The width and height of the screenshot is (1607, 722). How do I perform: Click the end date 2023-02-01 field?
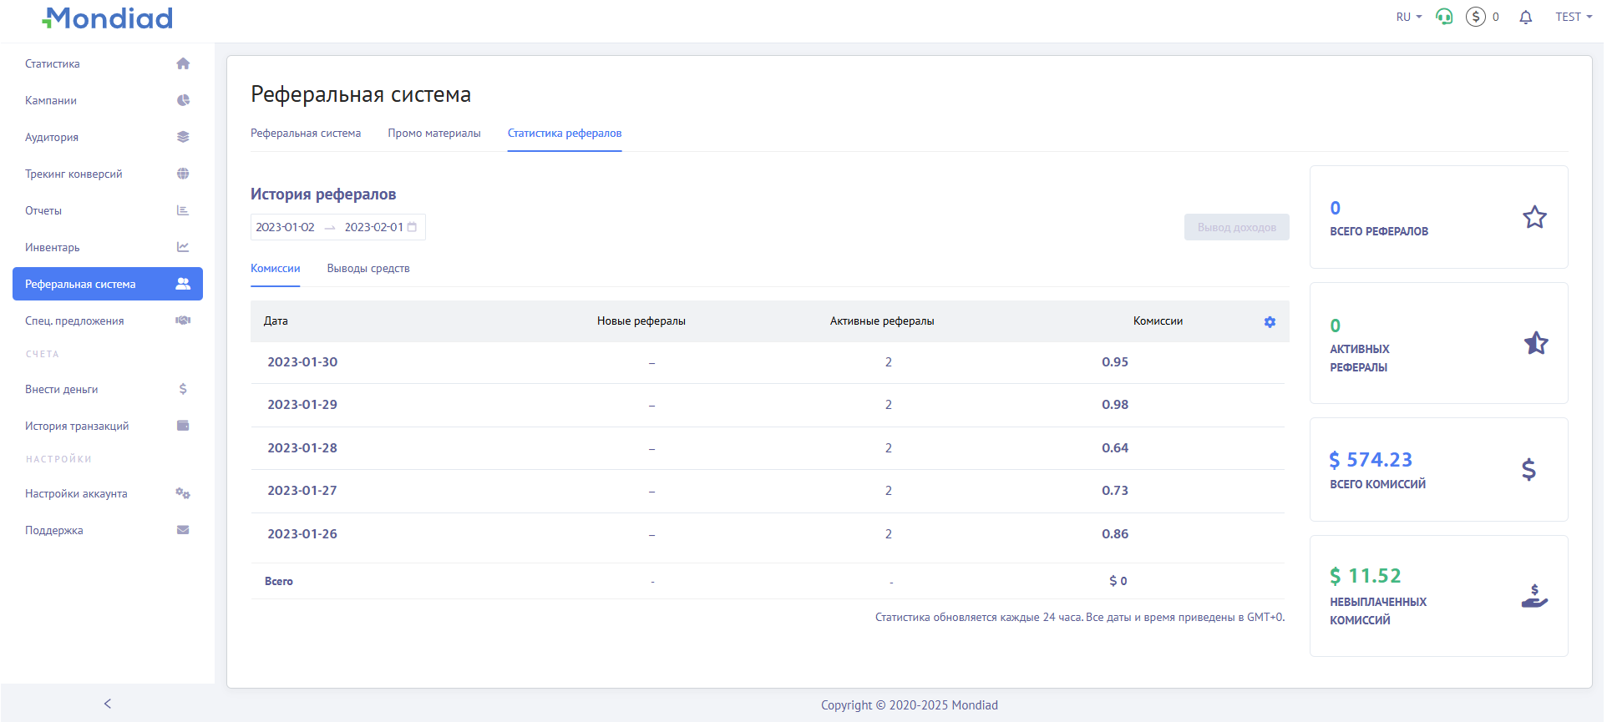pos(373,227)
